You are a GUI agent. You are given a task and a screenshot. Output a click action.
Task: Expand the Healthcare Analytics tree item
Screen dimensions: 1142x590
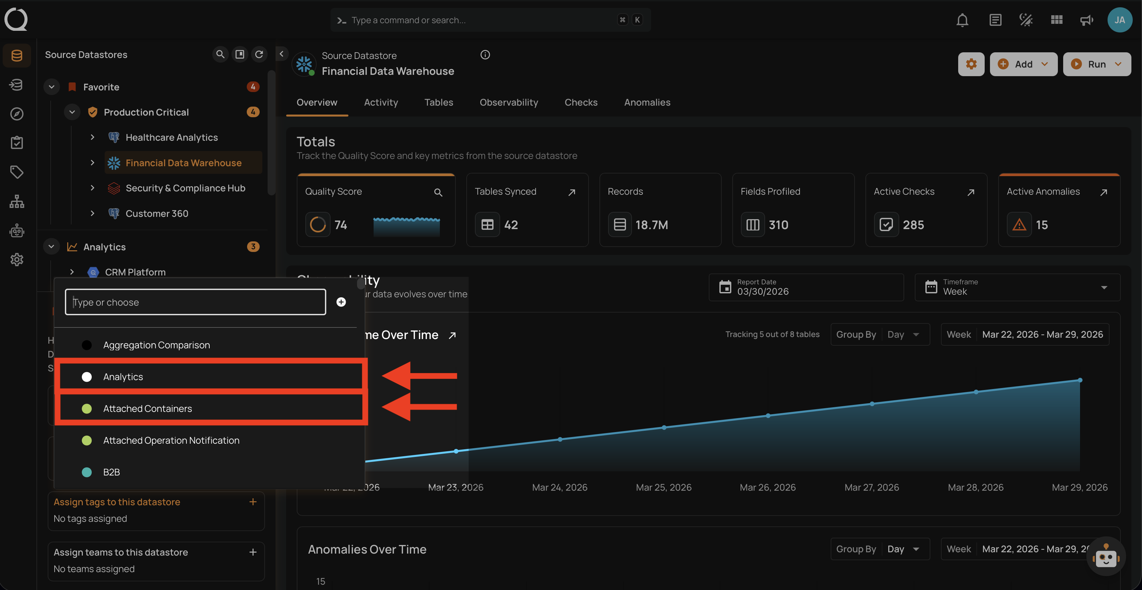click(92, 137)
